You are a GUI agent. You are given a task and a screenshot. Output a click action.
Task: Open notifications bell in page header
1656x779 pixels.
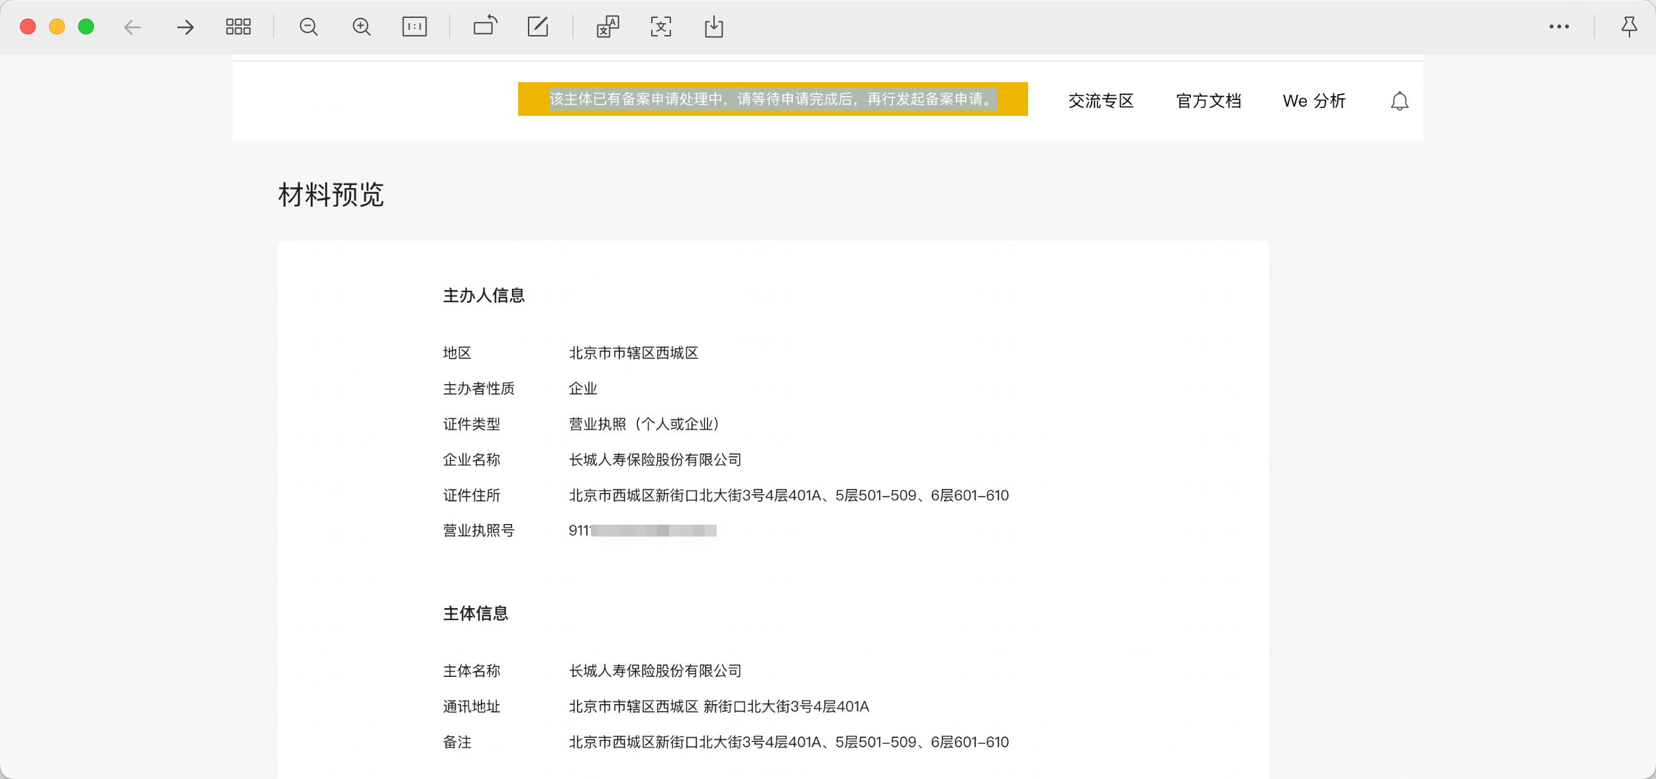click(x=1399, y=101)
